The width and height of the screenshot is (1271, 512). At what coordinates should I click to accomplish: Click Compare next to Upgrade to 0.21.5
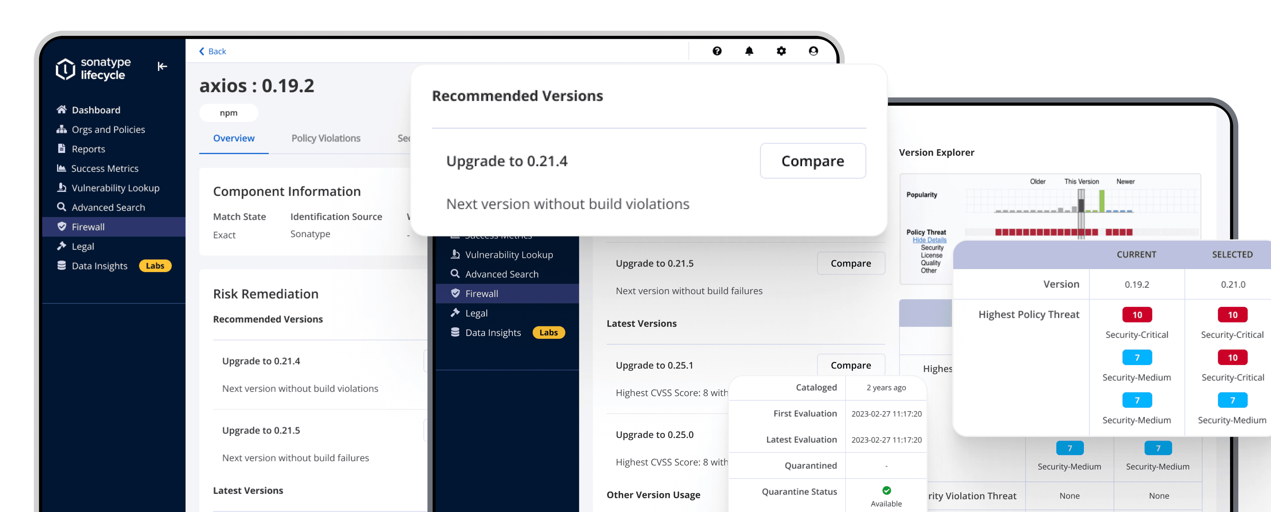(851, 263)
